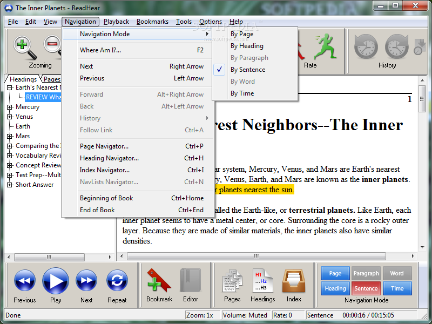
Task: Open the Pages navigator icon
Action: (232, 280)
